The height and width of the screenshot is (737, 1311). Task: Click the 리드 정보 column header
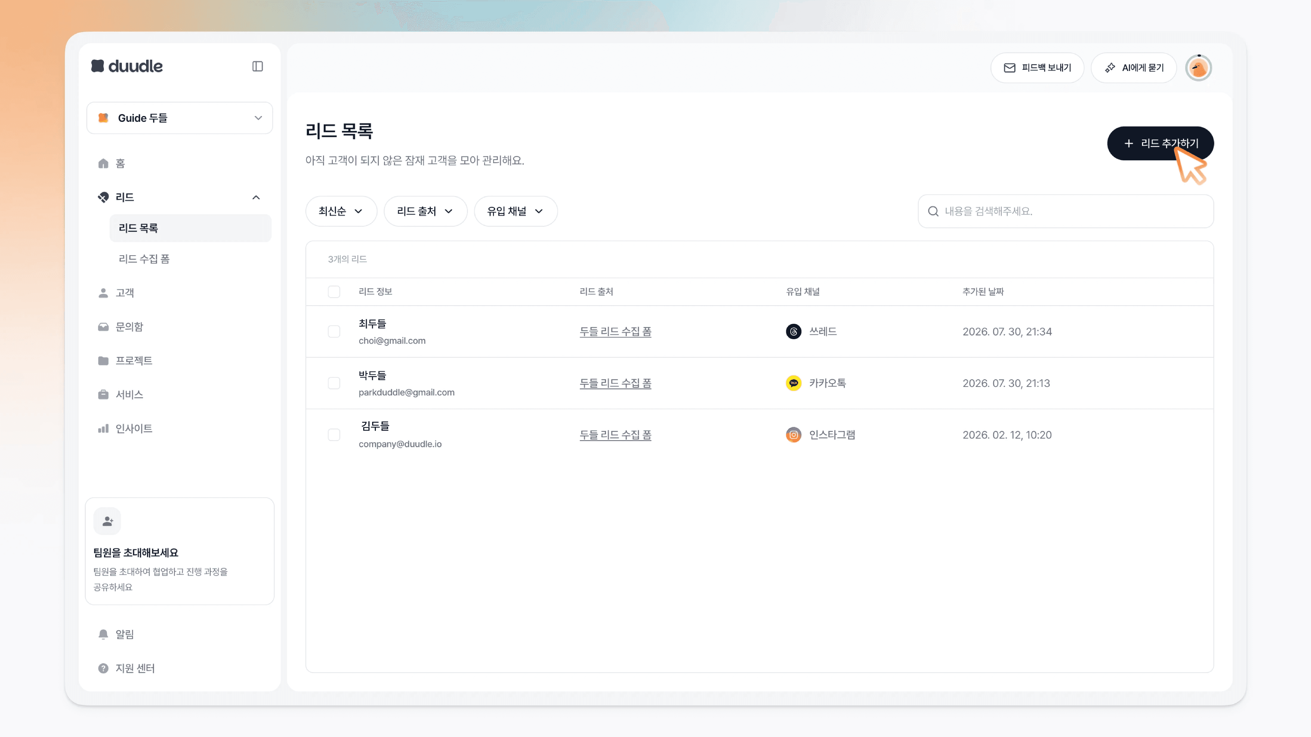tap(375, 292)
